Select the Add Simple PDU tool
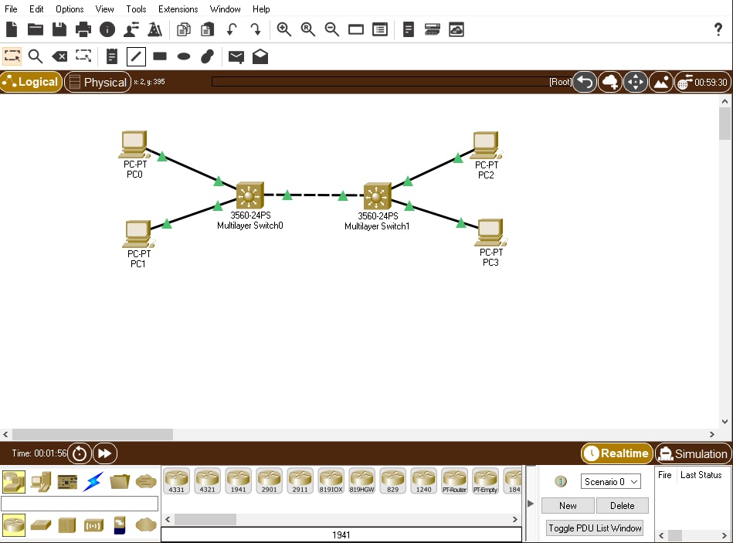The width and height of the screenshot is (733, 543). point(236,56)
